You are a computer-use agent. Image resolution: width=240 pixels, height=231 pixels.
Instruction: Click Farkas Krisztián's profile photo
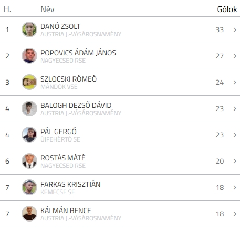29,187
